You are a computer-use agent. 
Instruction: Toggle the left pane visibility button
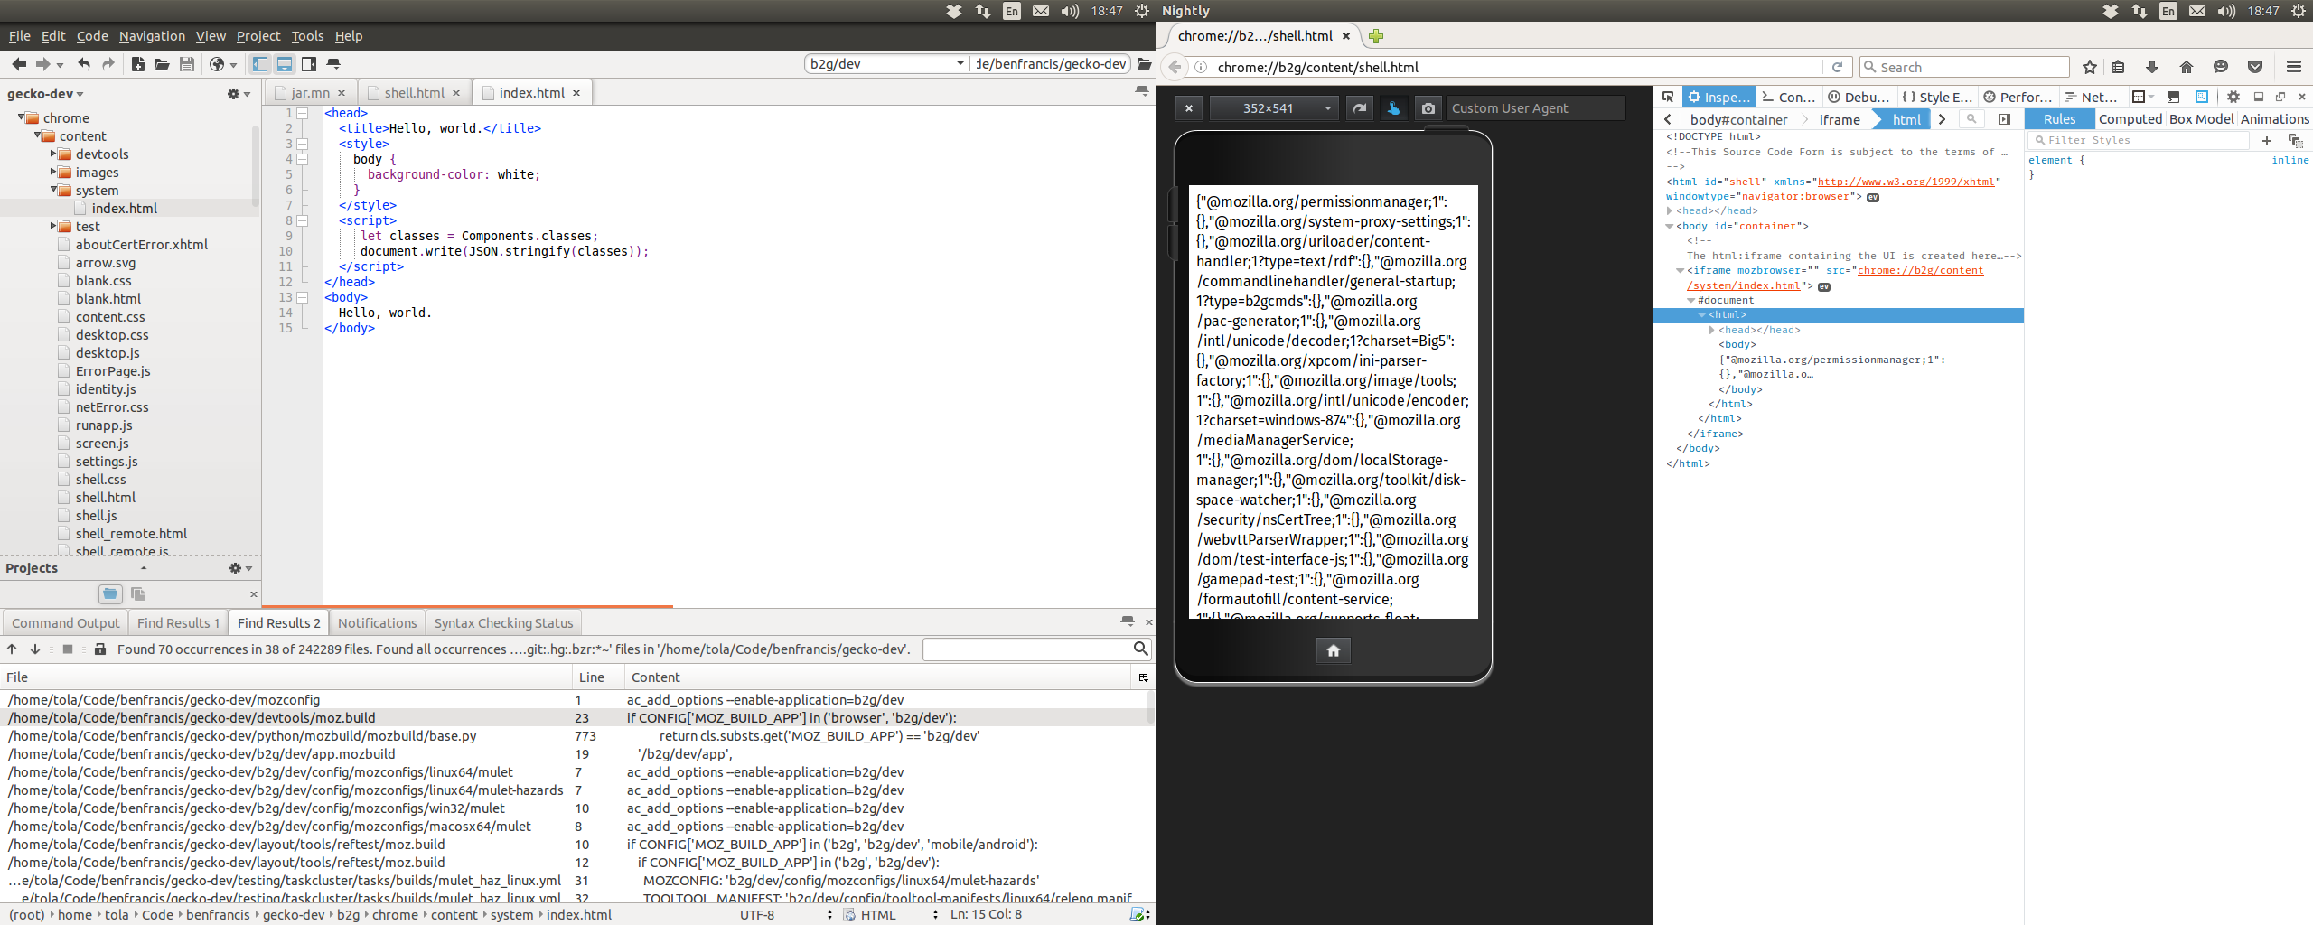[260, 64]
